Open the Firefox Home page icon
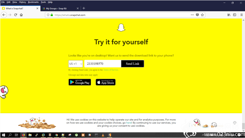This screenshot has width=245, height=138. click(x=21, y=15)
